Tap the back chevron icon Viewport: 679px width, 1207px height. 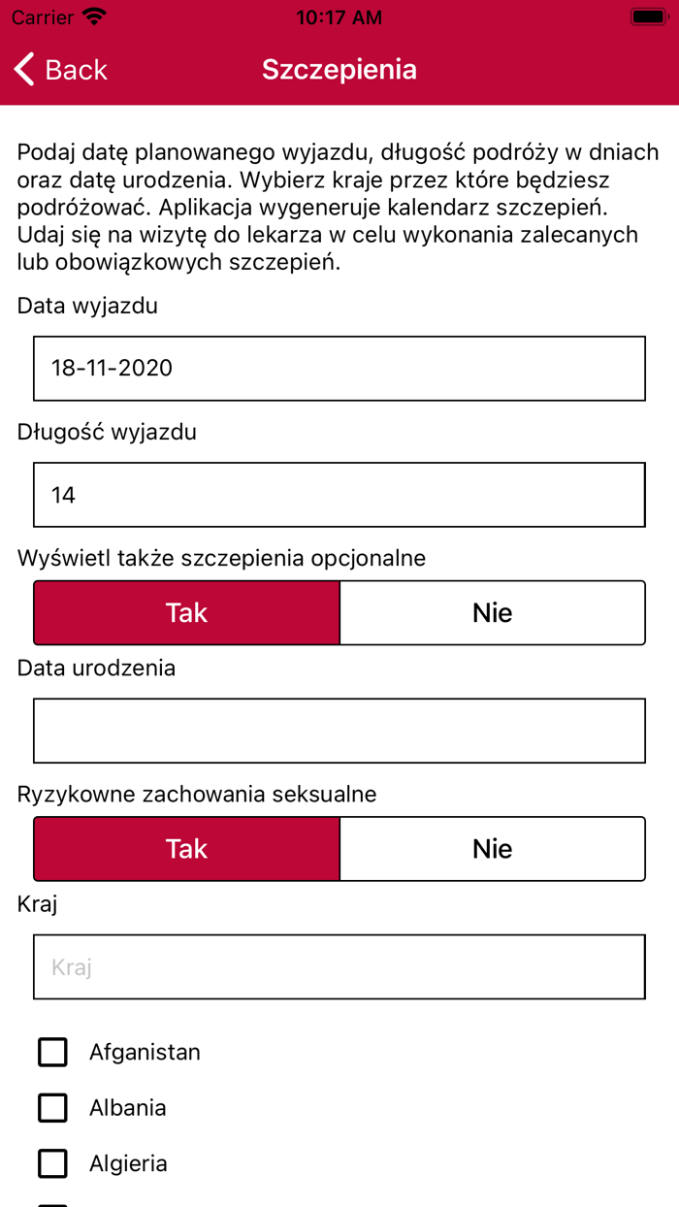(22, 69)
